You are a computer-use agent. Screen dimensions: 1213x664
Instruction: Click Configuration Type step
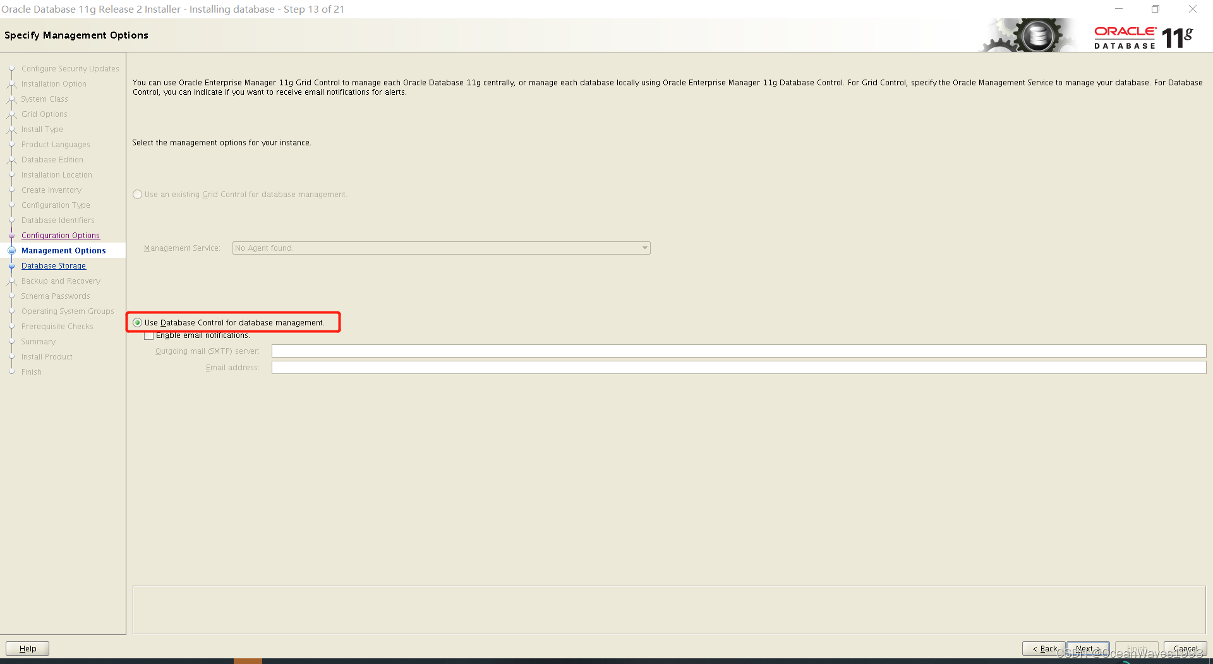tap(56, 205)
